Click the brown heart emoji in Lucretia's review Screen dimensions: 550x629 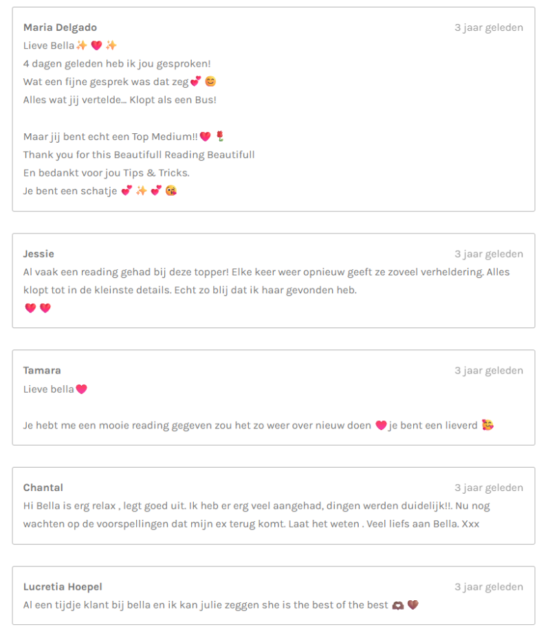point(413,604)
